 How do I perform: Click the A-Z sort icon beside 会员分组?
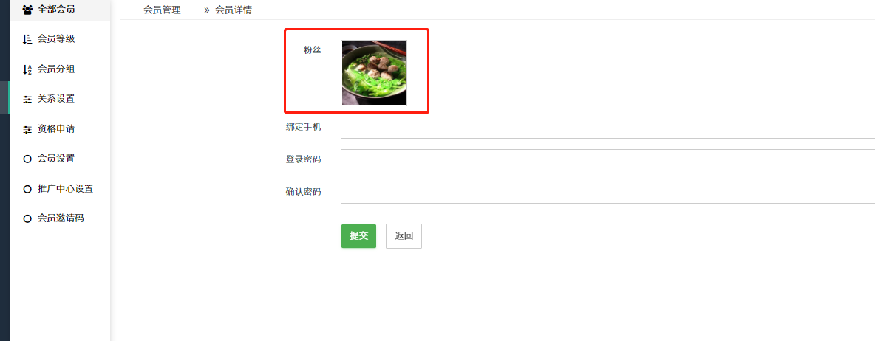[27, 69]
